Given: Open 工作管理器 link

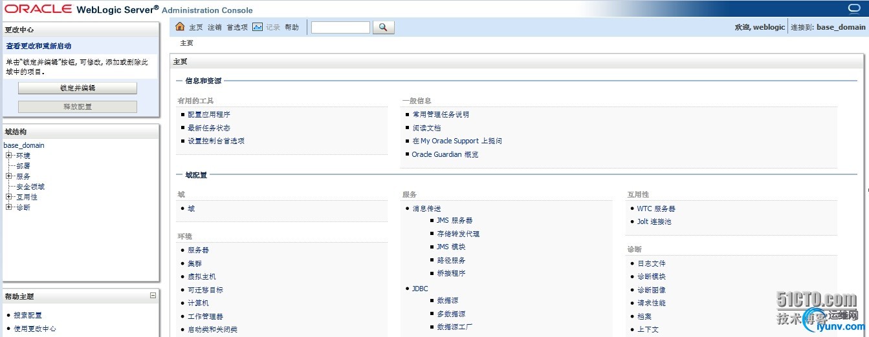Looking at the screenshot, I should tap(205, 316).
